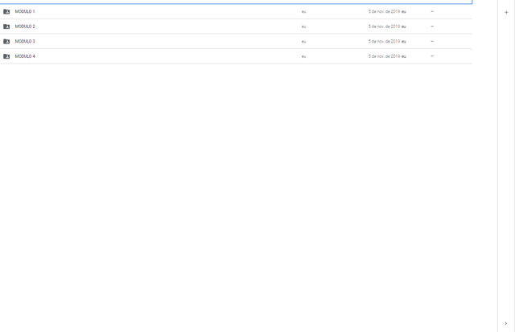Click the shared folder icon for MODULO 2
This screenshot has width=515, height=332.
(x=6, y=27)
